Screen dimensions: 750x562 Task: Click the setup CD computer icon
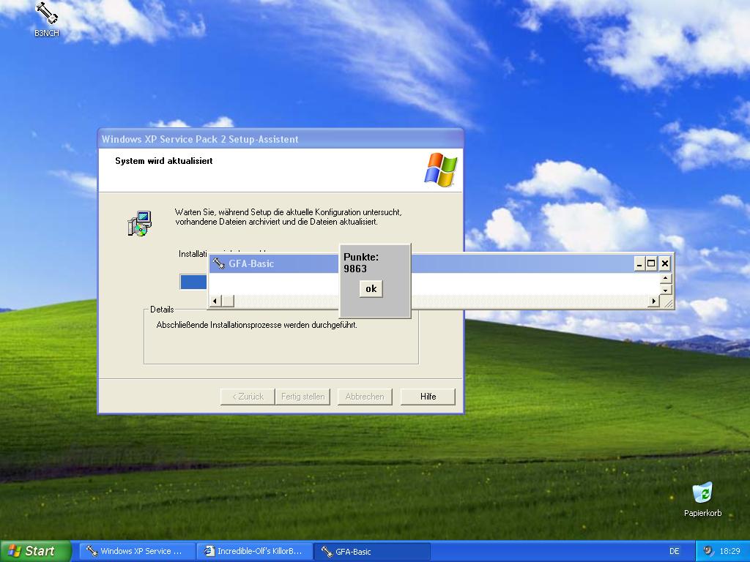[x=140, y=224]
